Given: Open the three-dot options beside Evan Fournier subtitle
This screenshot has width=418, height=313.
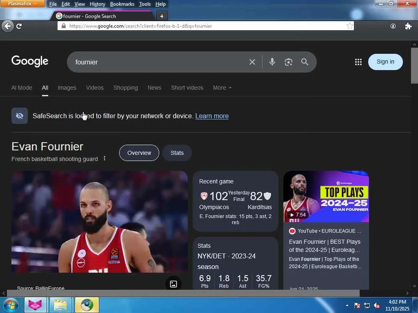Looking at the screenshot, I should tap(104, 159).
